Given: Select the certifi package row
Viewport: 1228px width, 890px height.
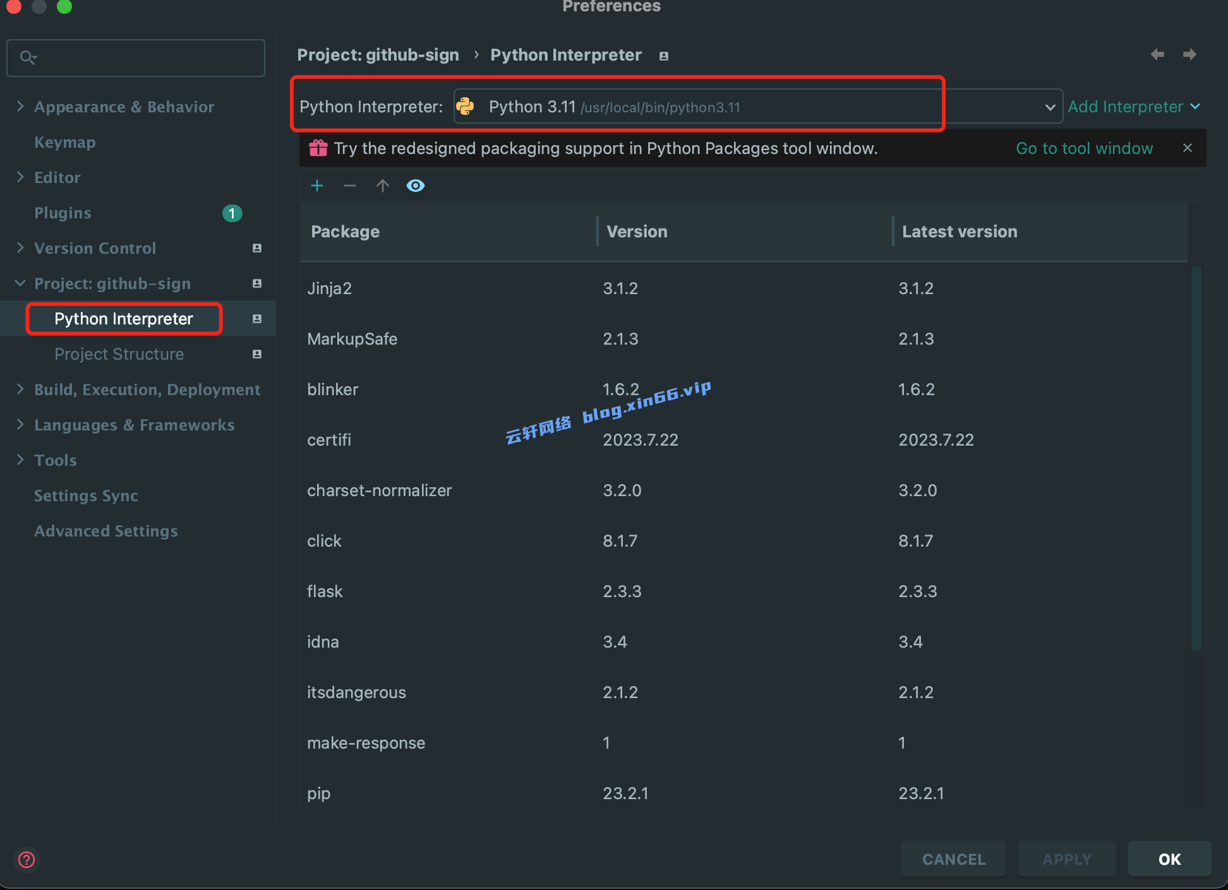Looking at the screenshot, I should [x=743, y=440].
